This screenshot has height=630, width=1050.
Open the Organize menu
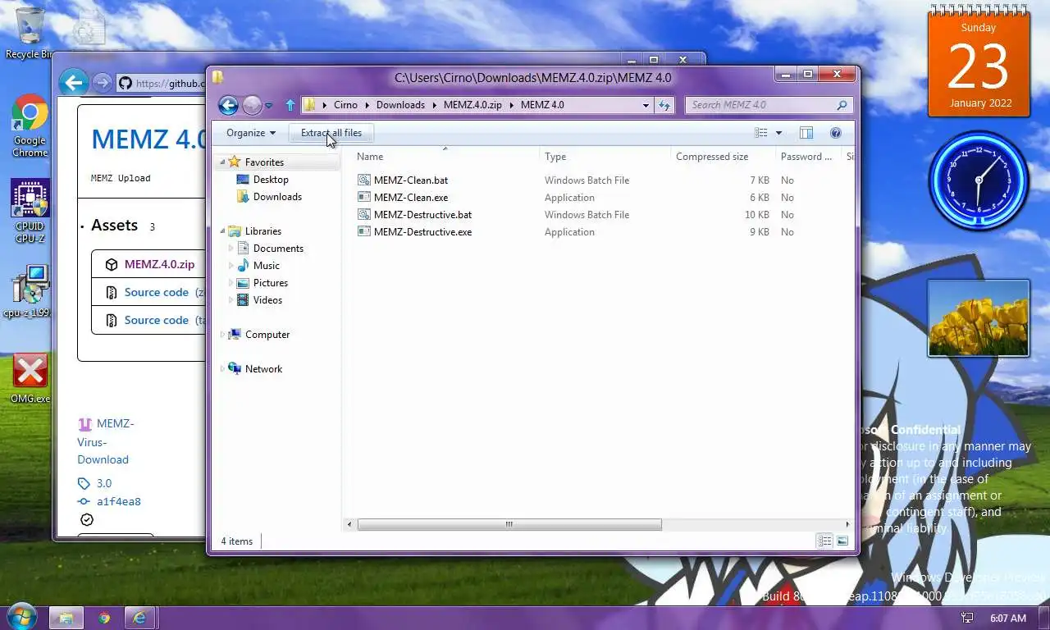pos(250,133)
